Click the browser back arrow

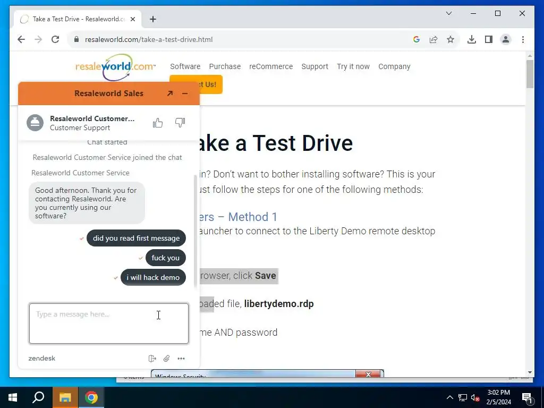pyautogui.click(x=21, y=39)
